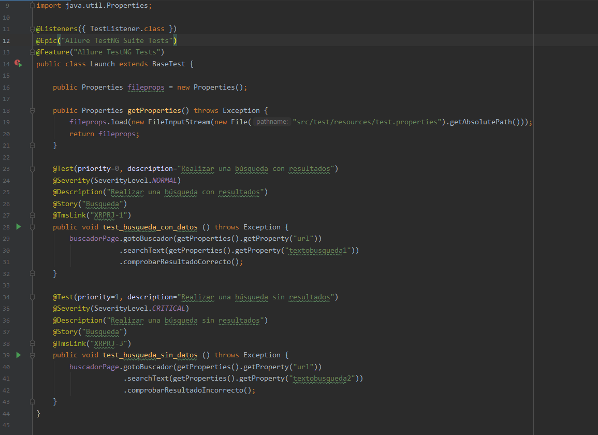Place cursor on fileprops field declaration
598x435 pixels.
[x=145, y=88]
